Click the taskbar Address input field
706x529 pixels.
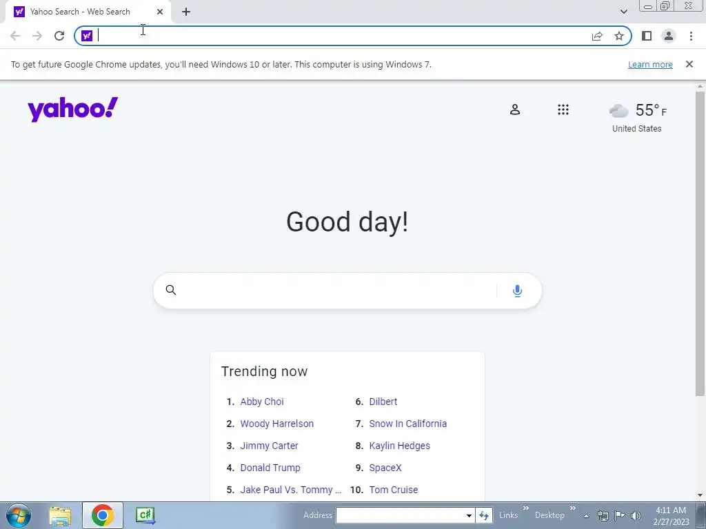point(400,515)
